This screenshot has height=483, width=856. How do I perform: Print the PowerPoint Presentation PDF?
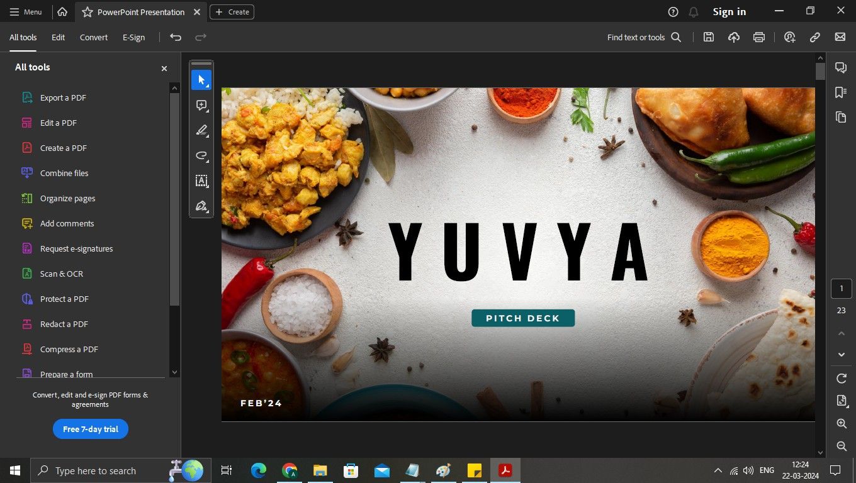tap(759, 37)
